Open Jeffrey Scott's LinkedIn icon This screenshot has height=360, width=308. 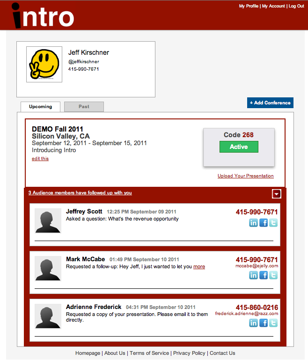click(x=253, y=223)
